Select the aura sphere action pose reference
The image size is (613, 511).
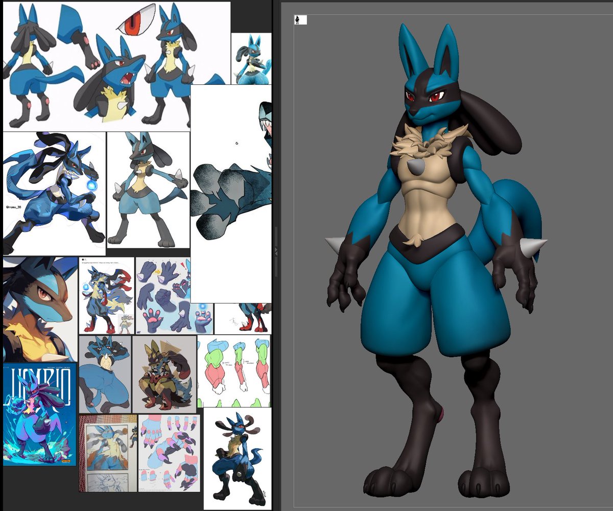(54, 193)
